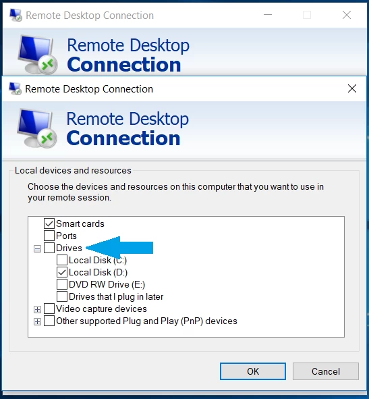Click the Cancel button
Viewport: 369px width, 399px height.
coord(326,371)
